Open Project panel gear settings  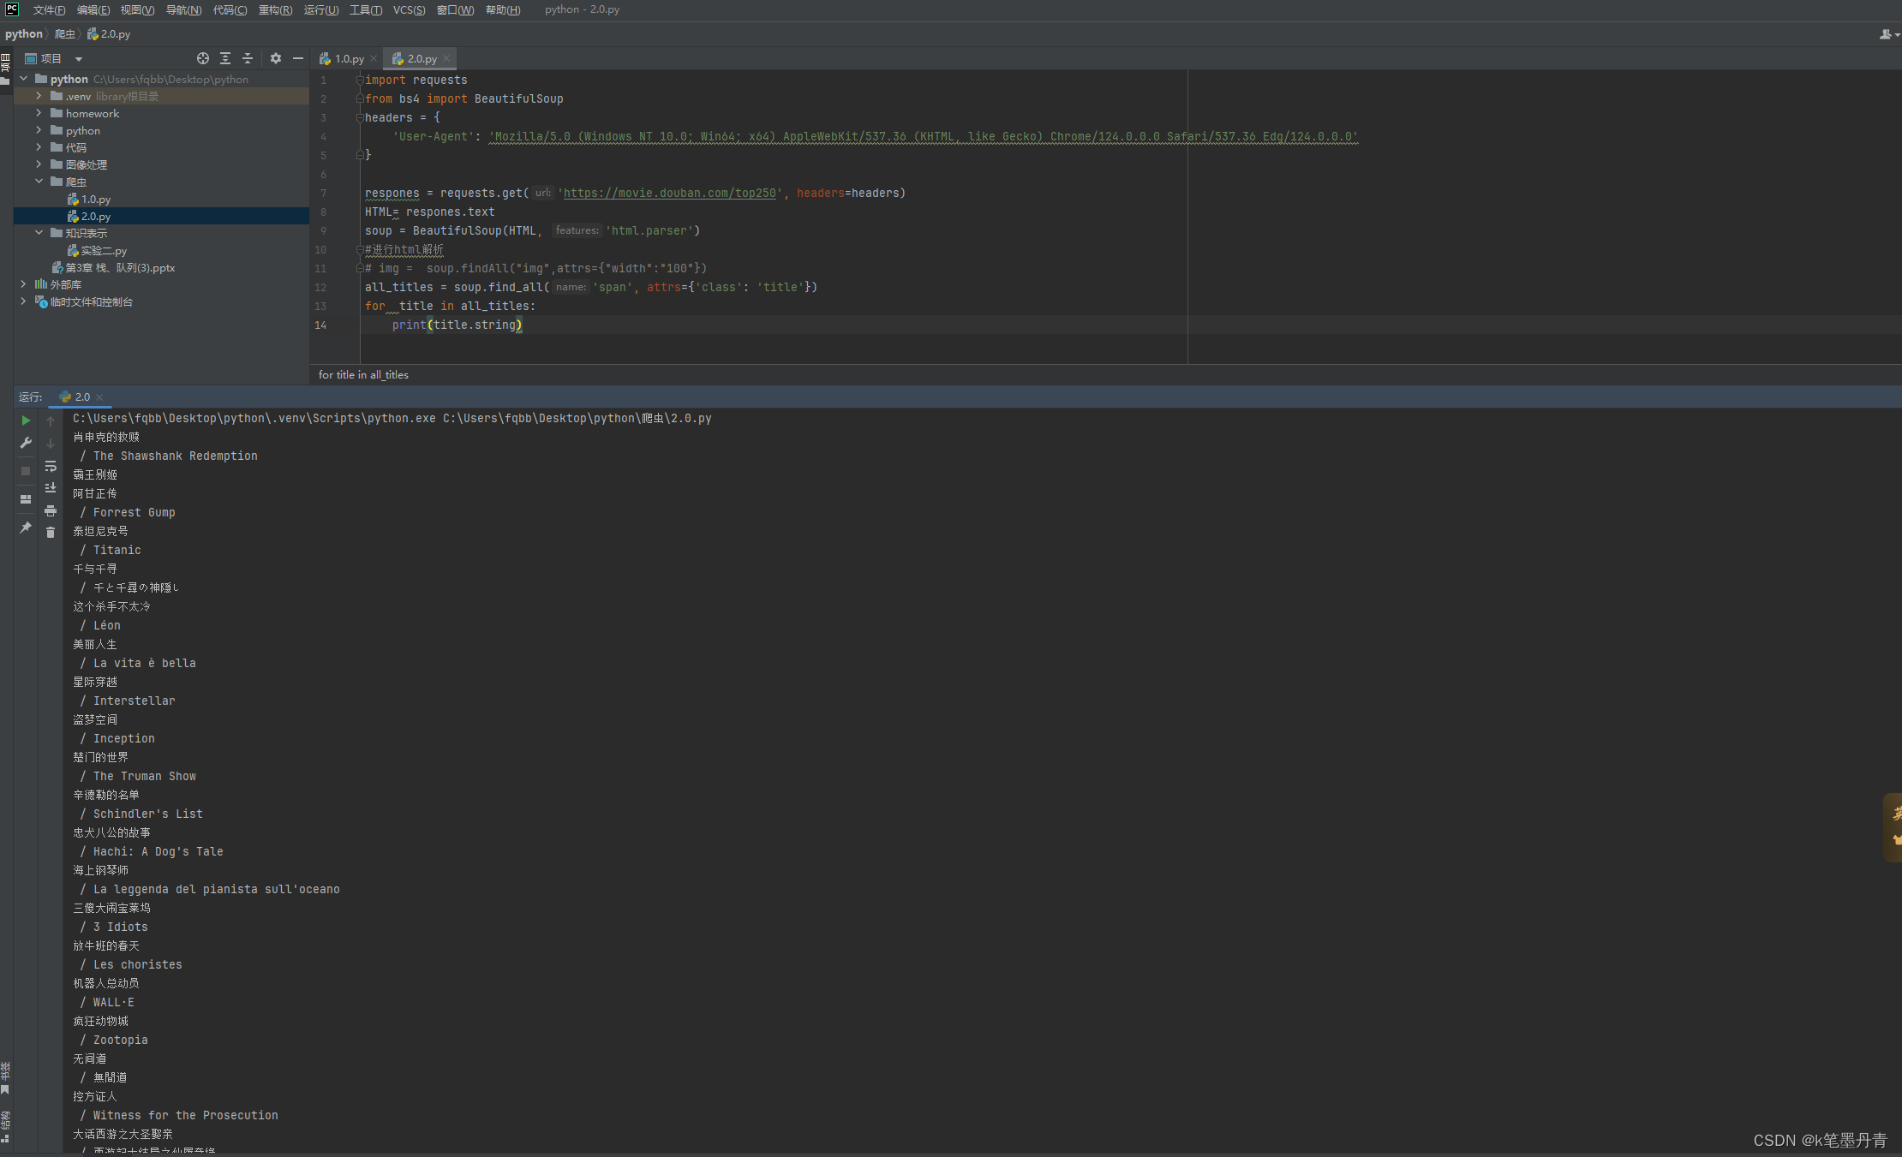[x=276, y=58]
